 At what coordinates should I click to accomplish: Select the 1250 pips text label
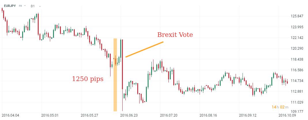(x=88, y=79)
